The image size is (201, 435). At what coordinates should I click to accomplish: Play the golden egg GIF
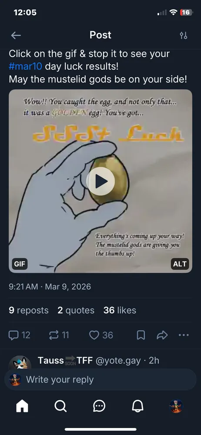pos(100,181)
